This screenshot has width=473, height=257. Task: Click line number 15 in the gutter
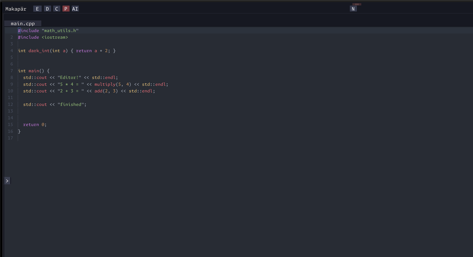click(x=11, y=125)
